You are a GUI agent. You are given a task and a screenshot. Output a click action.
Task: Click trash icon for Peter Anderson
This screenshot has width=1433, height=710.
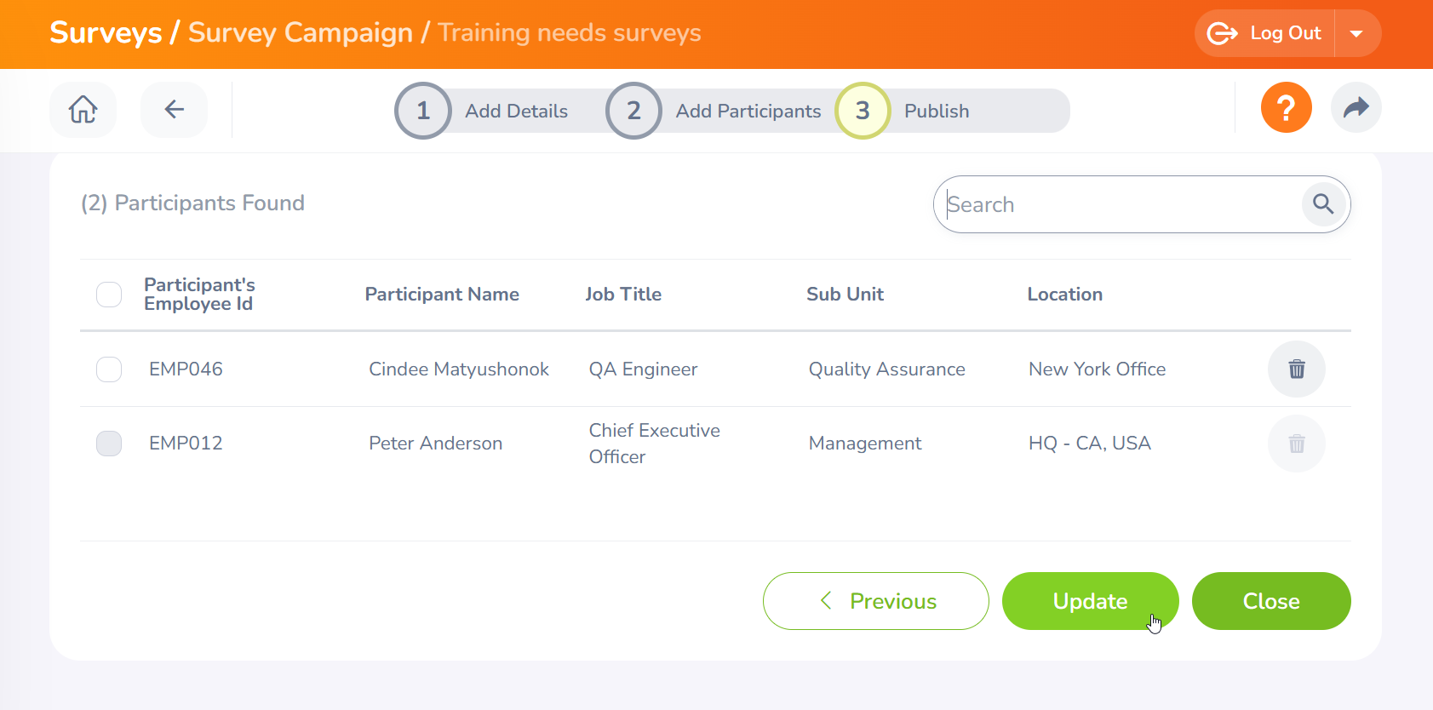click(1296, 444)
